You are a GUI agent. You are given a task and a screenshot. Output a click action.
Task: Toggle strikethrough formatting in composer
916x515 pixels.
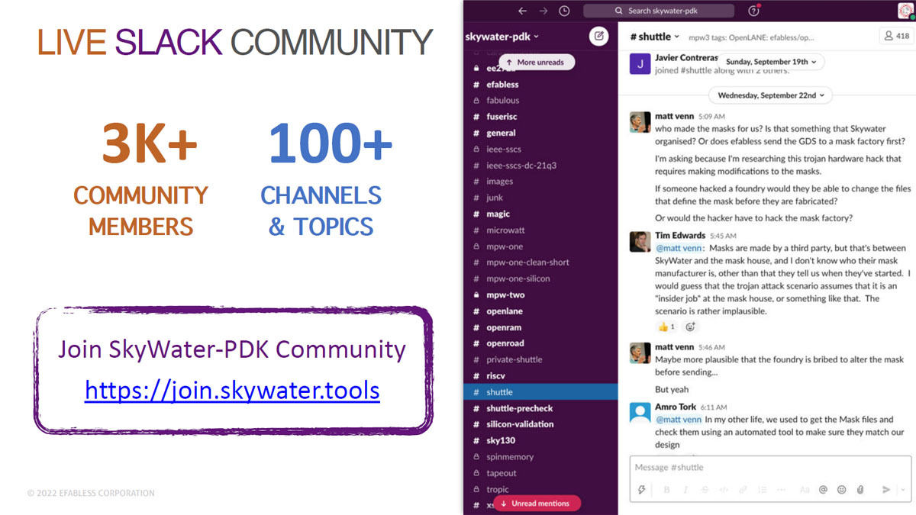(705, 489)
